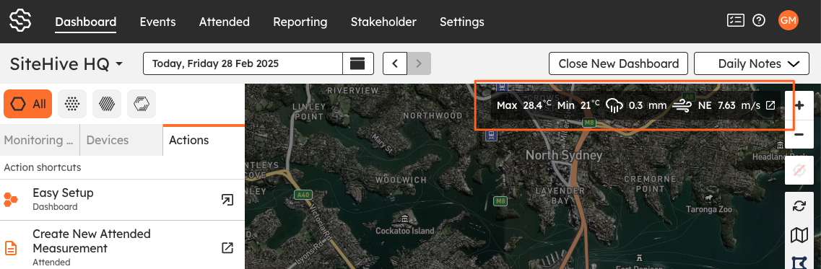Zoom out on the map
The image size is (821, 269).
pos(799,134)
